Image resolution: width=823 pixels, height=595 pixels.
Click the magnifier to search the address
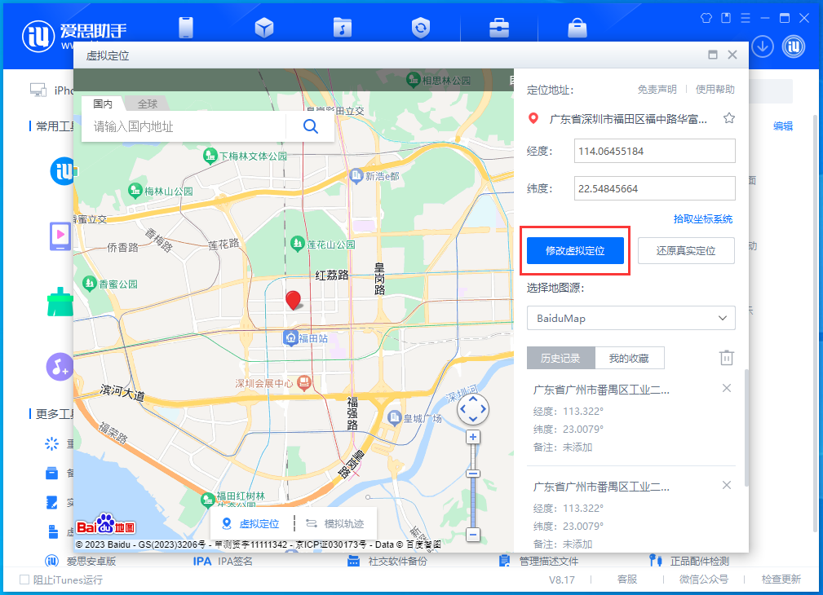click(x=310, y=126)
